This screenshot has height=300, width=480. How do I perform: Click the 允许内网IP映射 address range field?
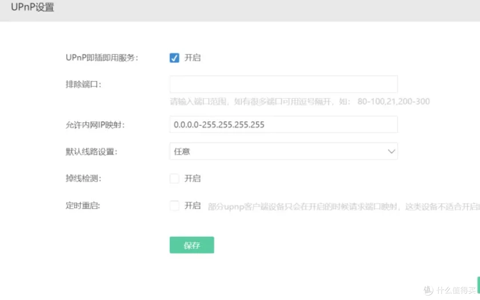coord(283,125)
